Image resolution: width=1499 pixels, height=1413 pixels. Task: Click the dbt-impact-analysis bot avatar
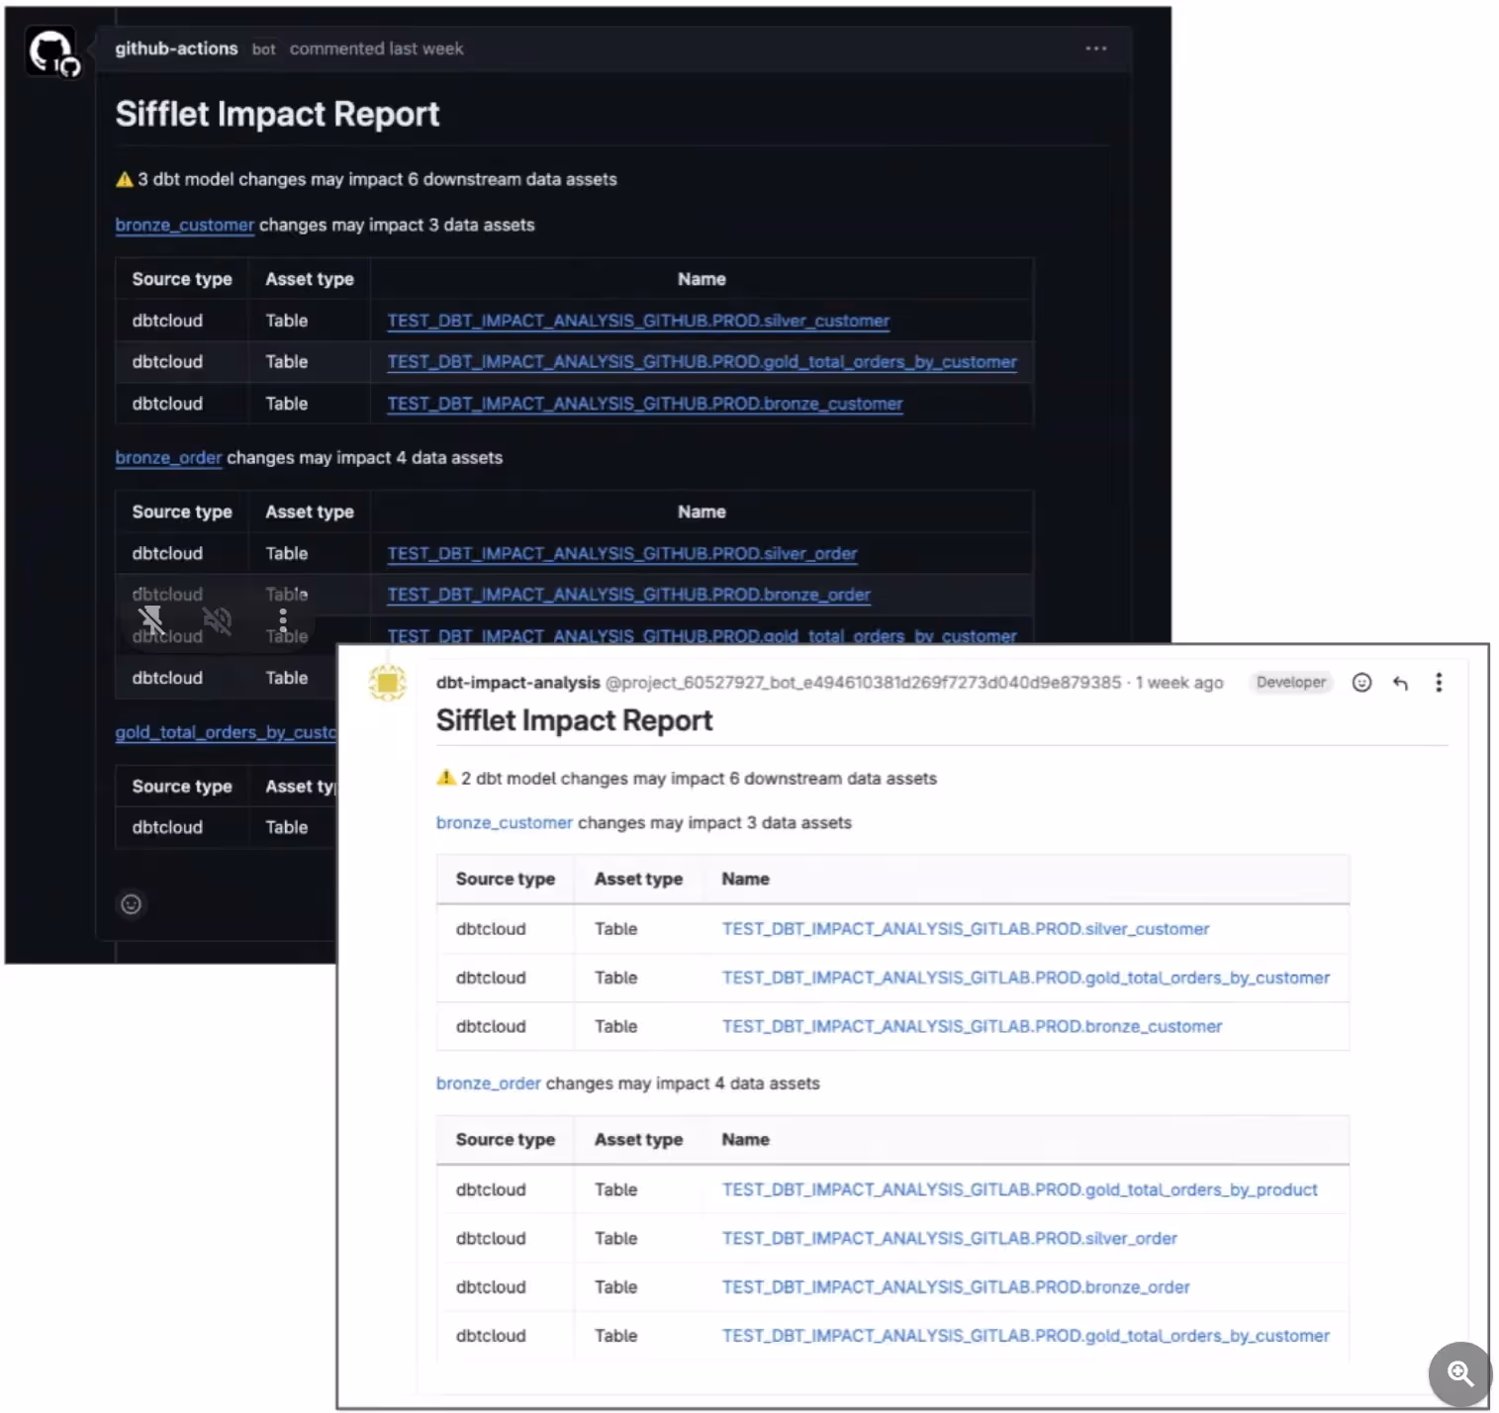click(388, 683)
